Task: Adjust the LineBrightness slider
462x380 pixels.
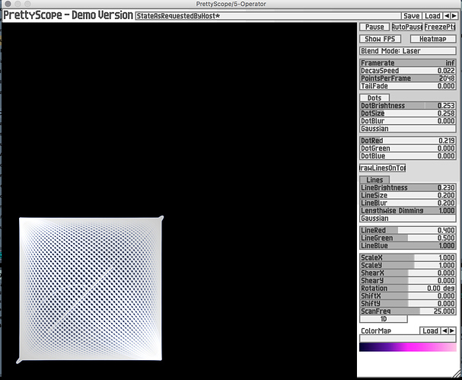Action: pyautogui.click(x=408, y=188)
